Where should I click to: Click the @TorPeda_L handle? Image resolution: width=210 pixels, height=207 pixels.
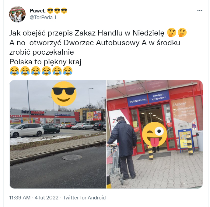(44, 18)
